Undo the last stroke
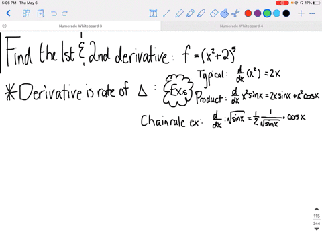 point(54,13)
